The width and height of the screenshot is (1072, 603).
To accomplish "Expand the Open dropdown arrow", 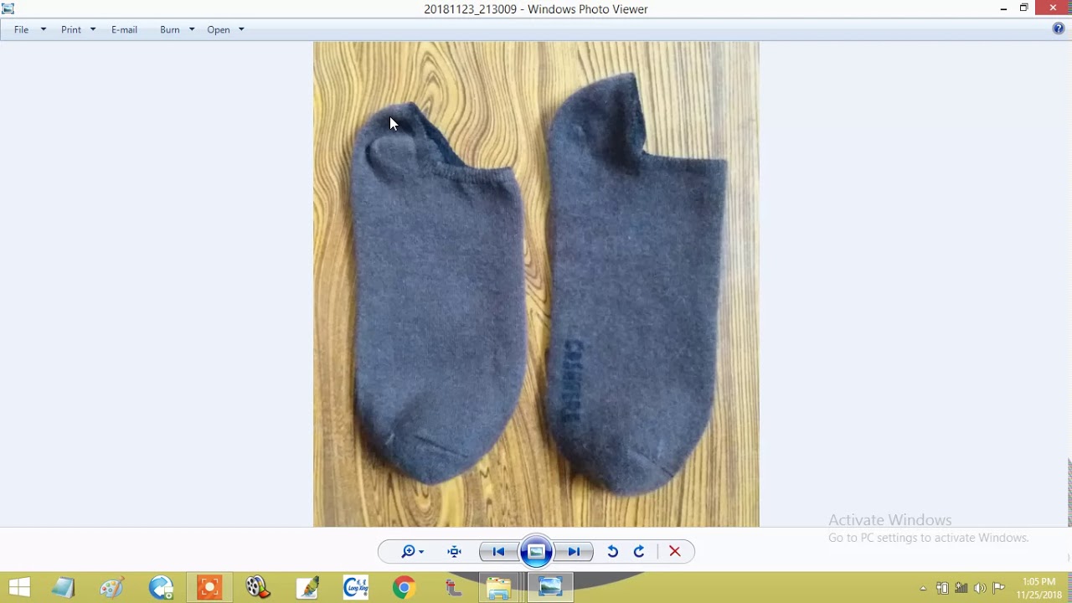I will (x=241, y=29).
